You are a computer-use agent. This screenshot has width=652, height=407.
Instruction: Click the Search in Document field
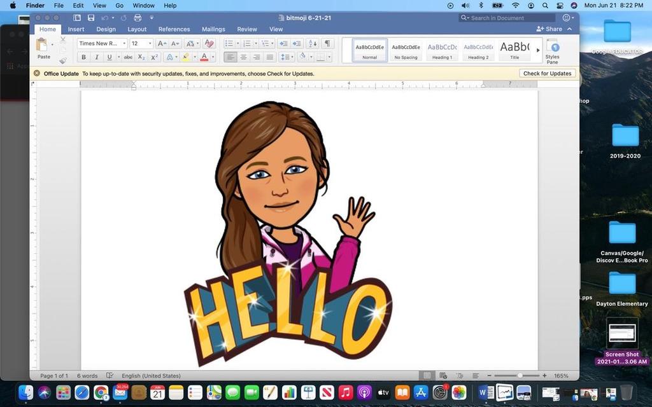(x=507, y=18)
